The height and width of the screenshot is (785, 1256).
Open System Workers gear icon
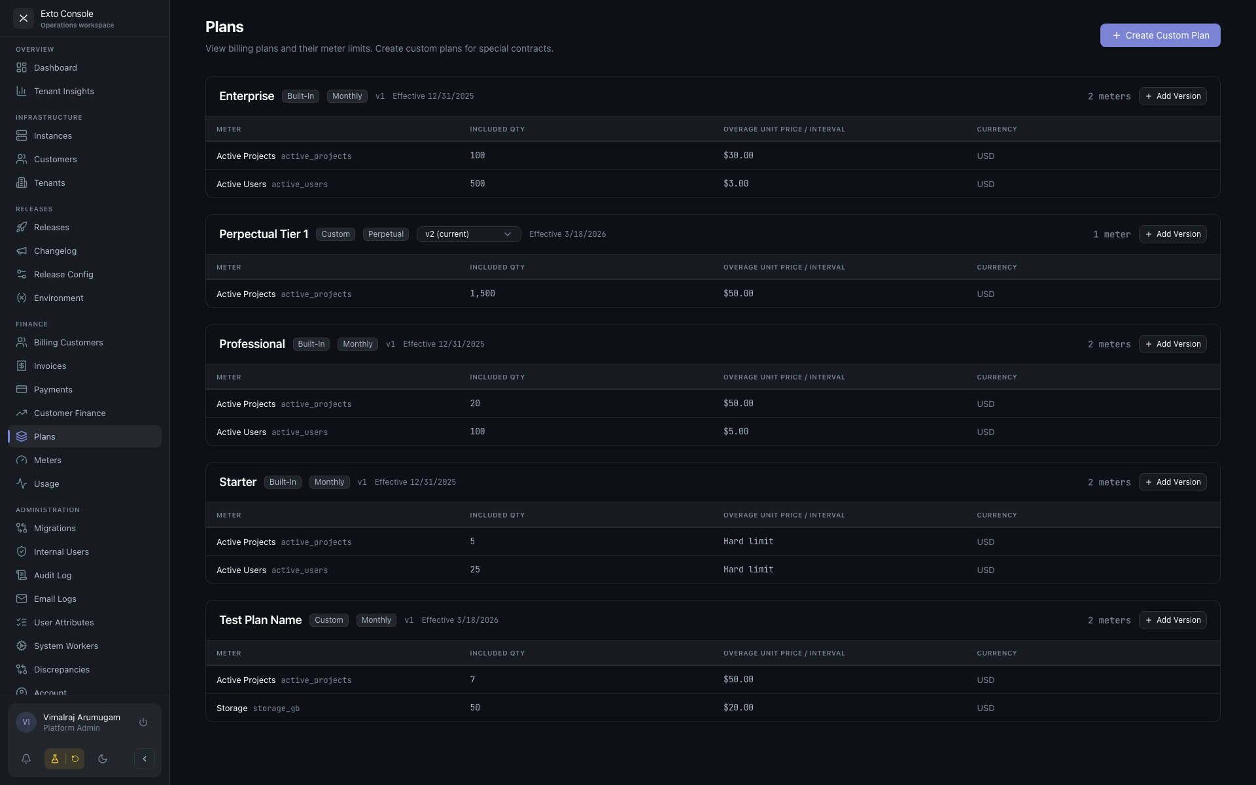(x=22, y=646)
